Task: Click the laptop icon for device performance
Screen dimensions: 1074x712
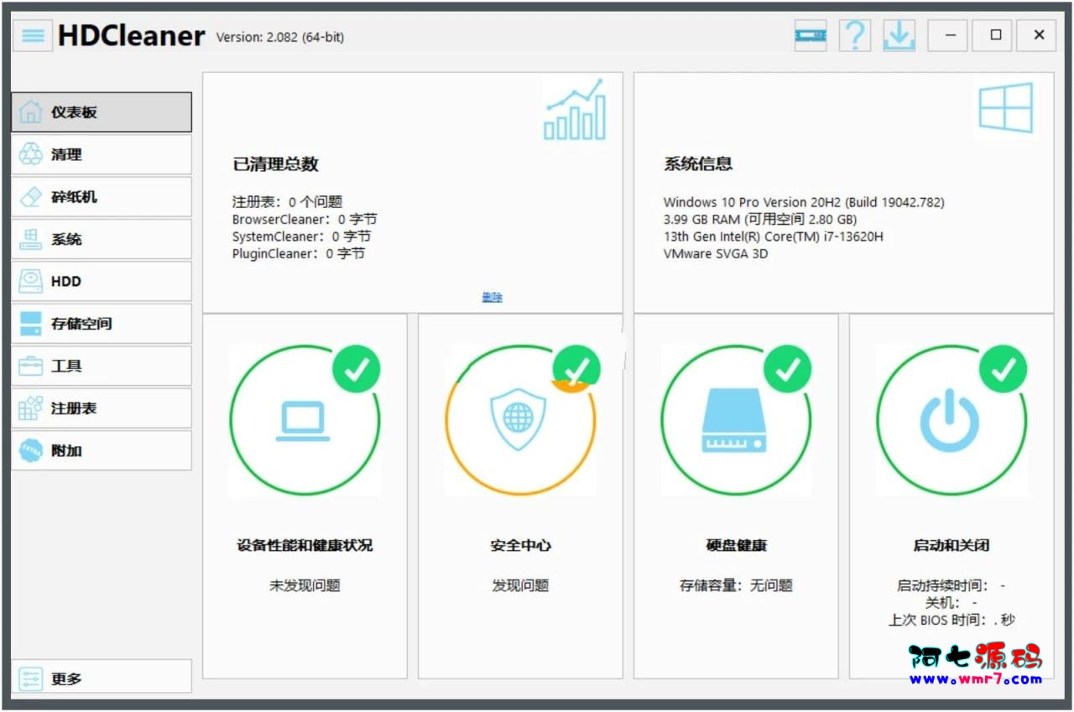Action: tap(302, 421)
